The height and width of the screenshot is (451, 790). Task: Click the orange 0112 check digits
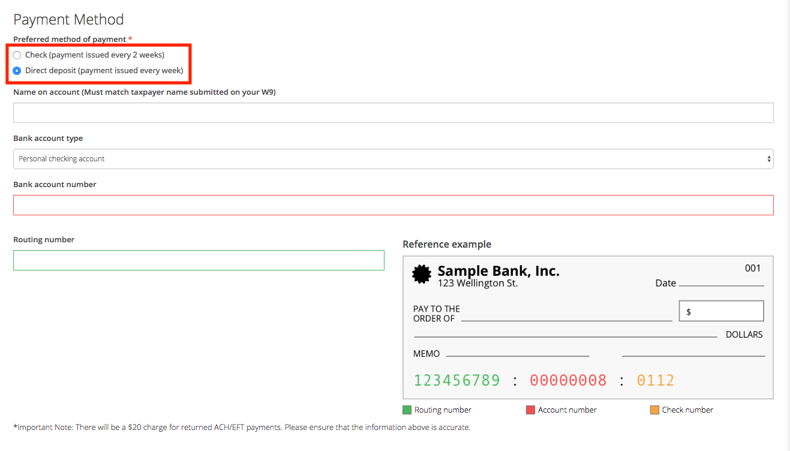pyautogui.click(x=656, y=380)
